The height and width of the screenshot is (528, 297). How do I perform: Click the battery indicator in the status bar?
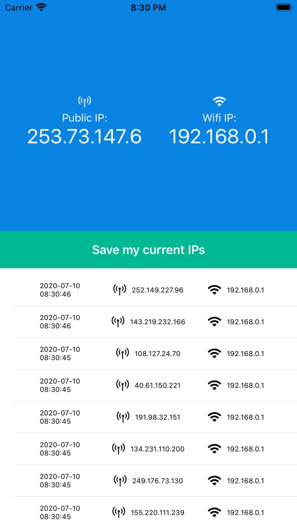tap(283, 7)
